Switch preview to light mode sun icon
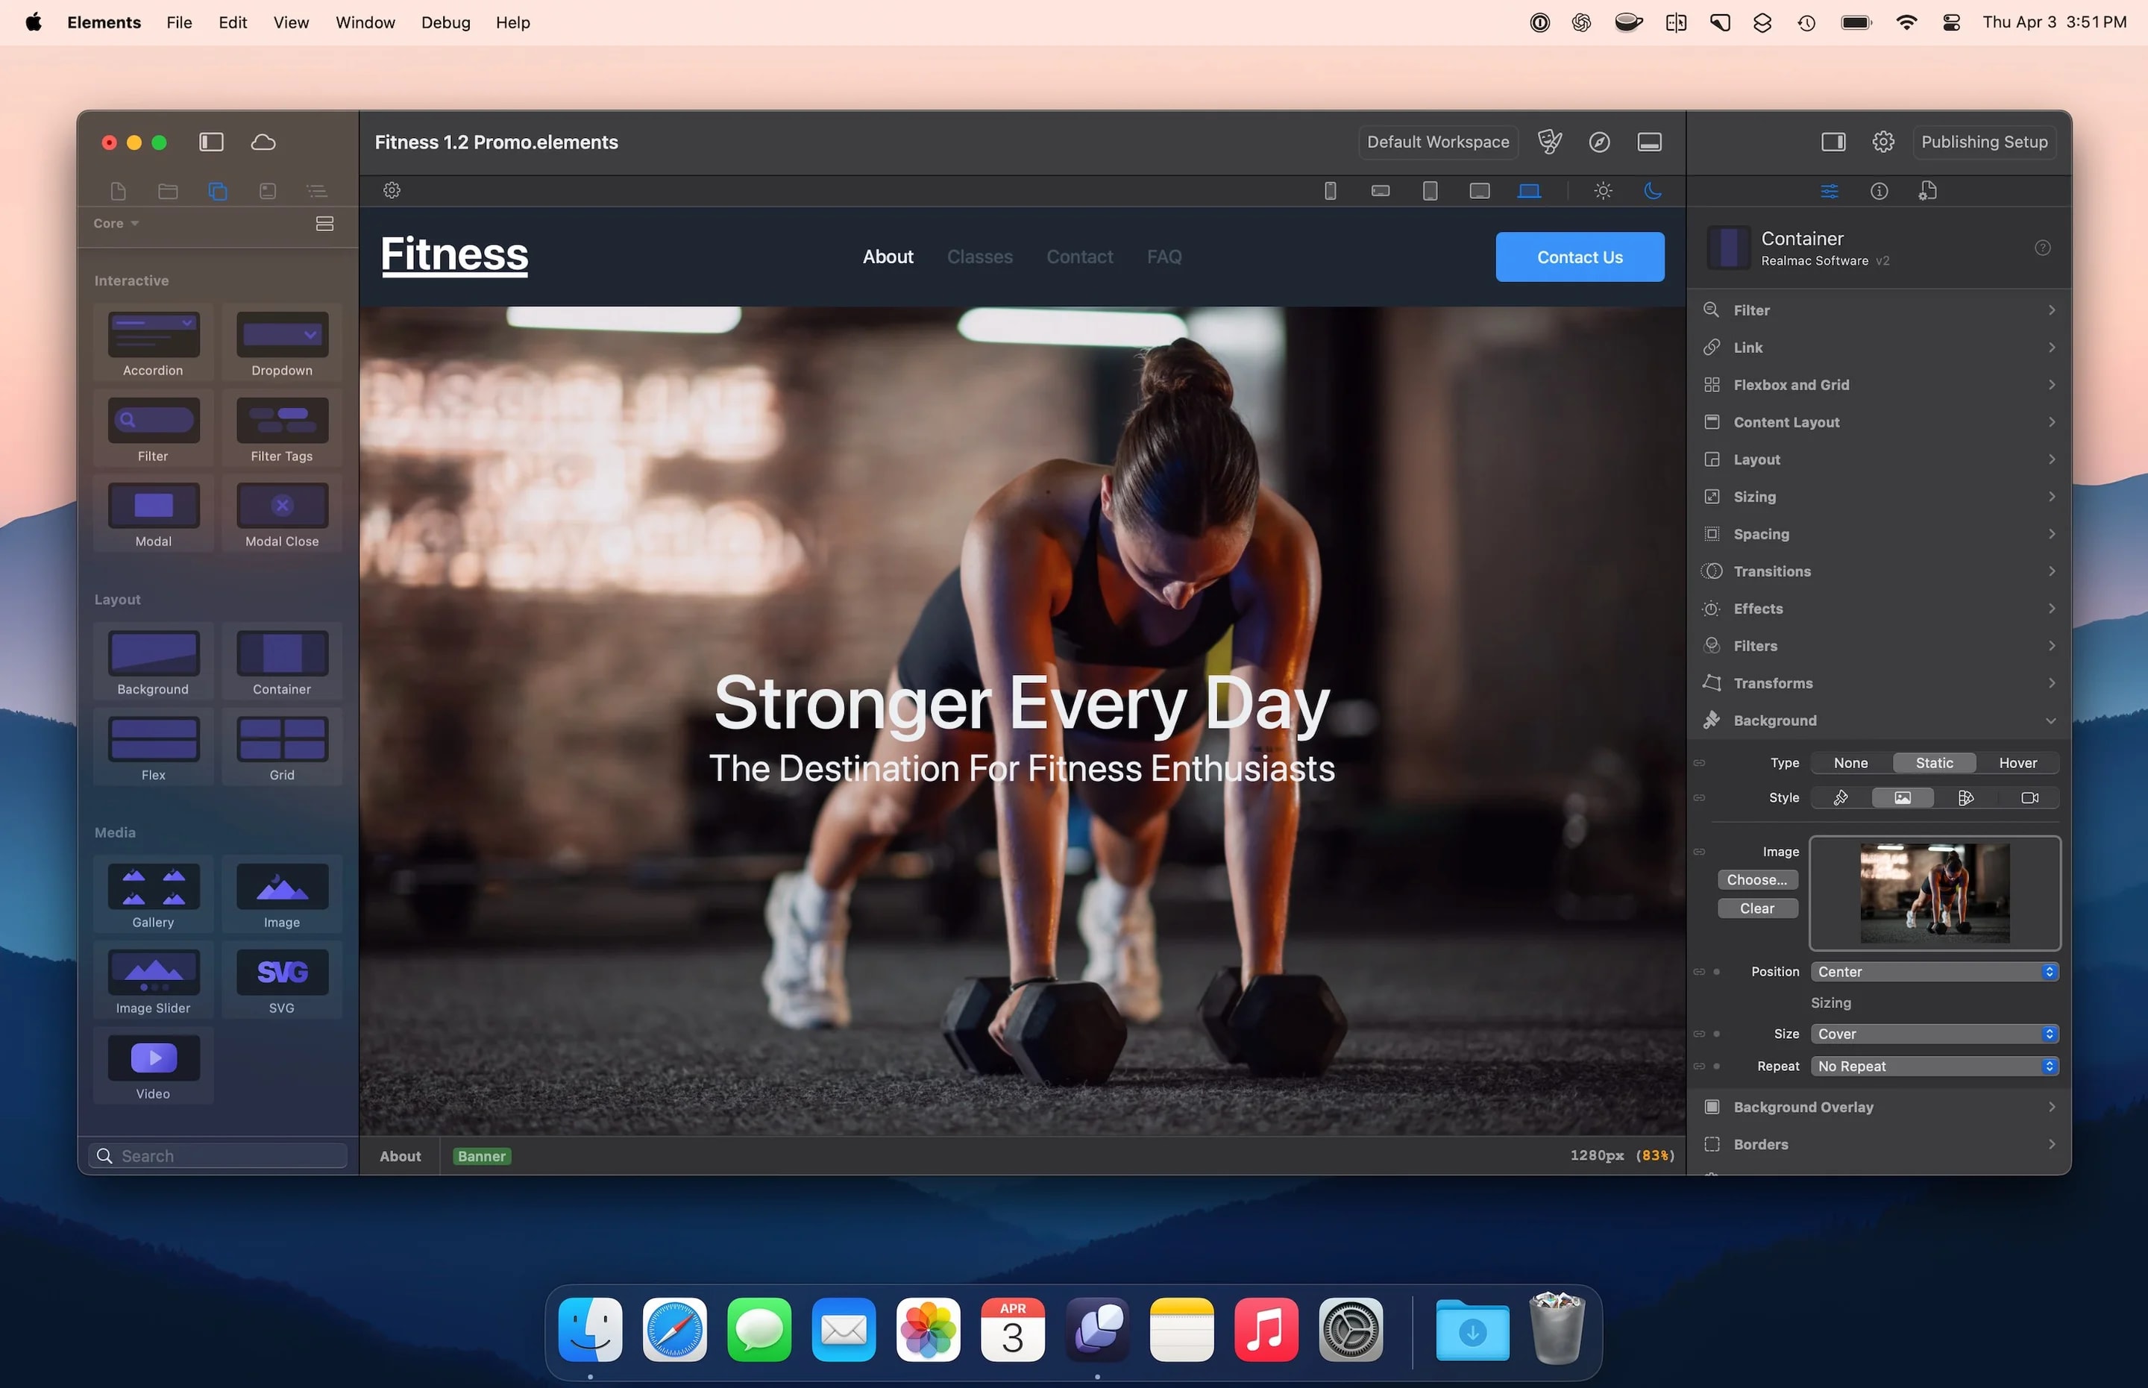Image resolution: width=2148 pixels, height=1388 pixels. 1603,191
